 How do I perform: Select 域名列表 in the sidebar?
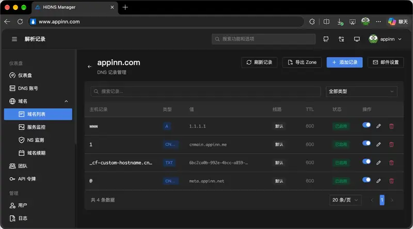pyautogui.click(x=38, y=114)
